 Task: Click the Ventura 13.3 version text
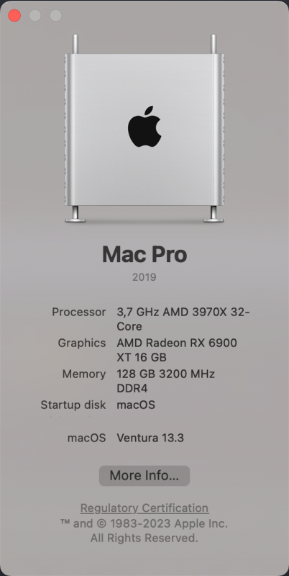[150, 438]
